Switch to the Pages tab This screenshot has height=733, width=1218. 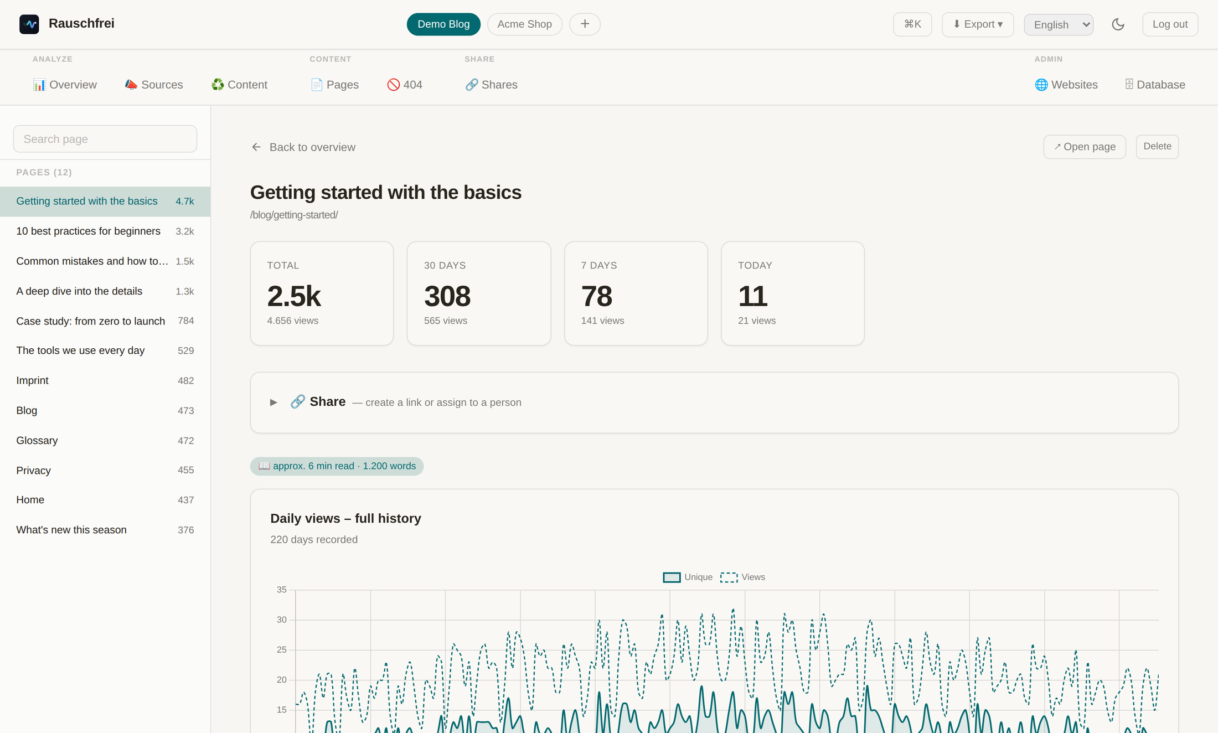pos(334,85)
